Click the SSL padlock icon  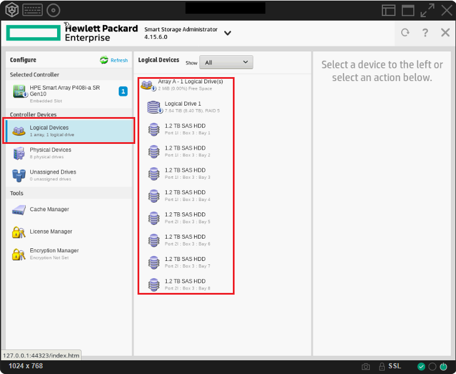pyautogui.click(x=382, y=366)
